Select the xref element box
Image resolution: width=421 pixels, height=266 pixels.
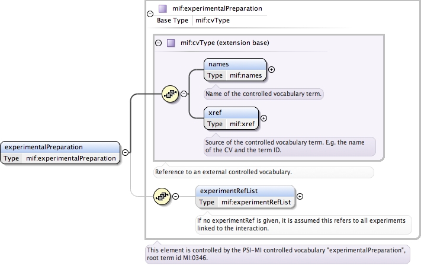231,113
